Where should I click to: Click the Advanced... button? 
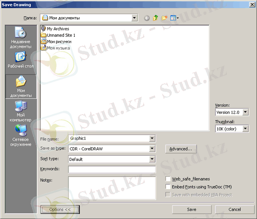[x=181, y=149]
